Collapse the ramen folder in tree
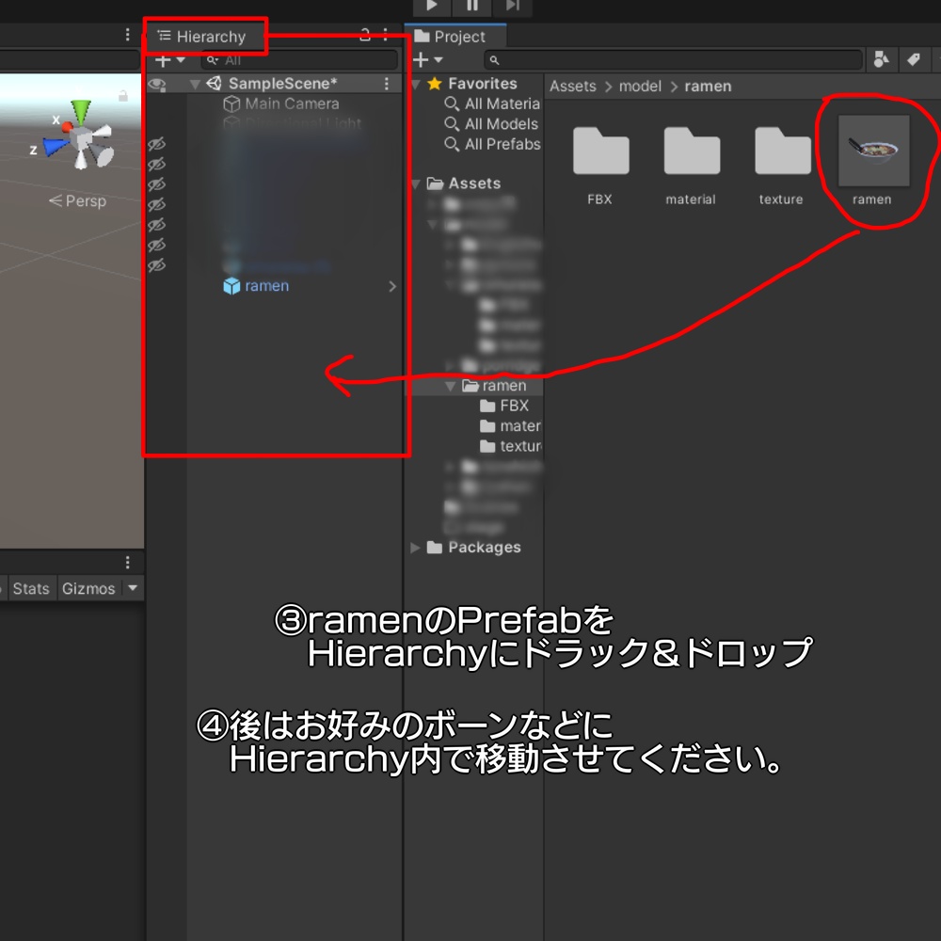The width and height of the screenshot is (941, 941). 450,386
